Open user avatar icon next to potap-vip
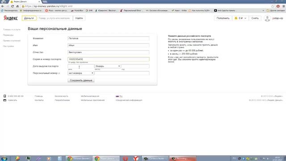 pos(267,18)
